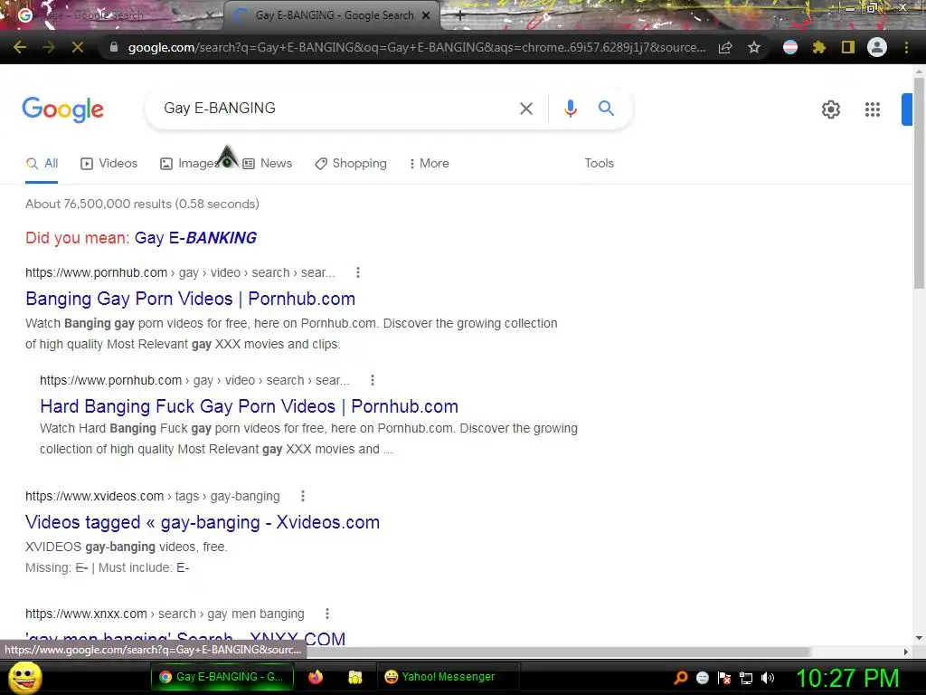Switch to the News tab
This screenshot has height=695, width=926.
pos(268,163)
